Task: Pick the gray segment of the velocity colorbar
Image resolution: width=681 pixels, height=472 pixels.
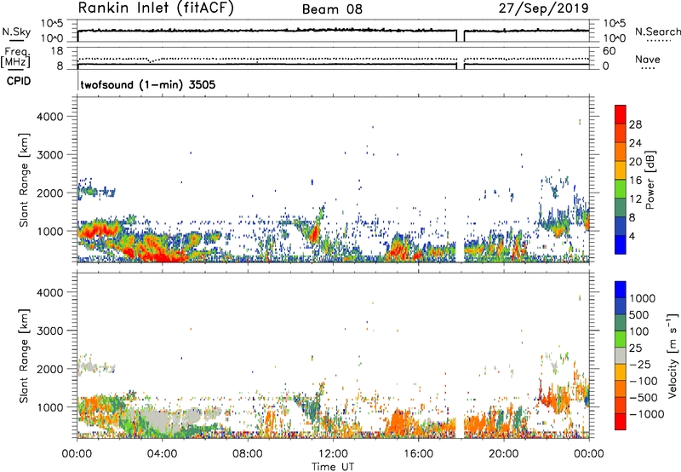Action: pyautogui.click(x=621, y=355)
